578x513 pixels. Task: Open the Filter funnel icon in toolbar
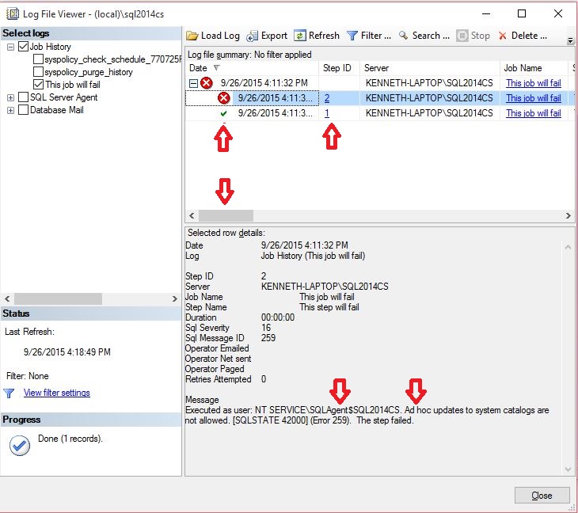[x=352, y=36]
